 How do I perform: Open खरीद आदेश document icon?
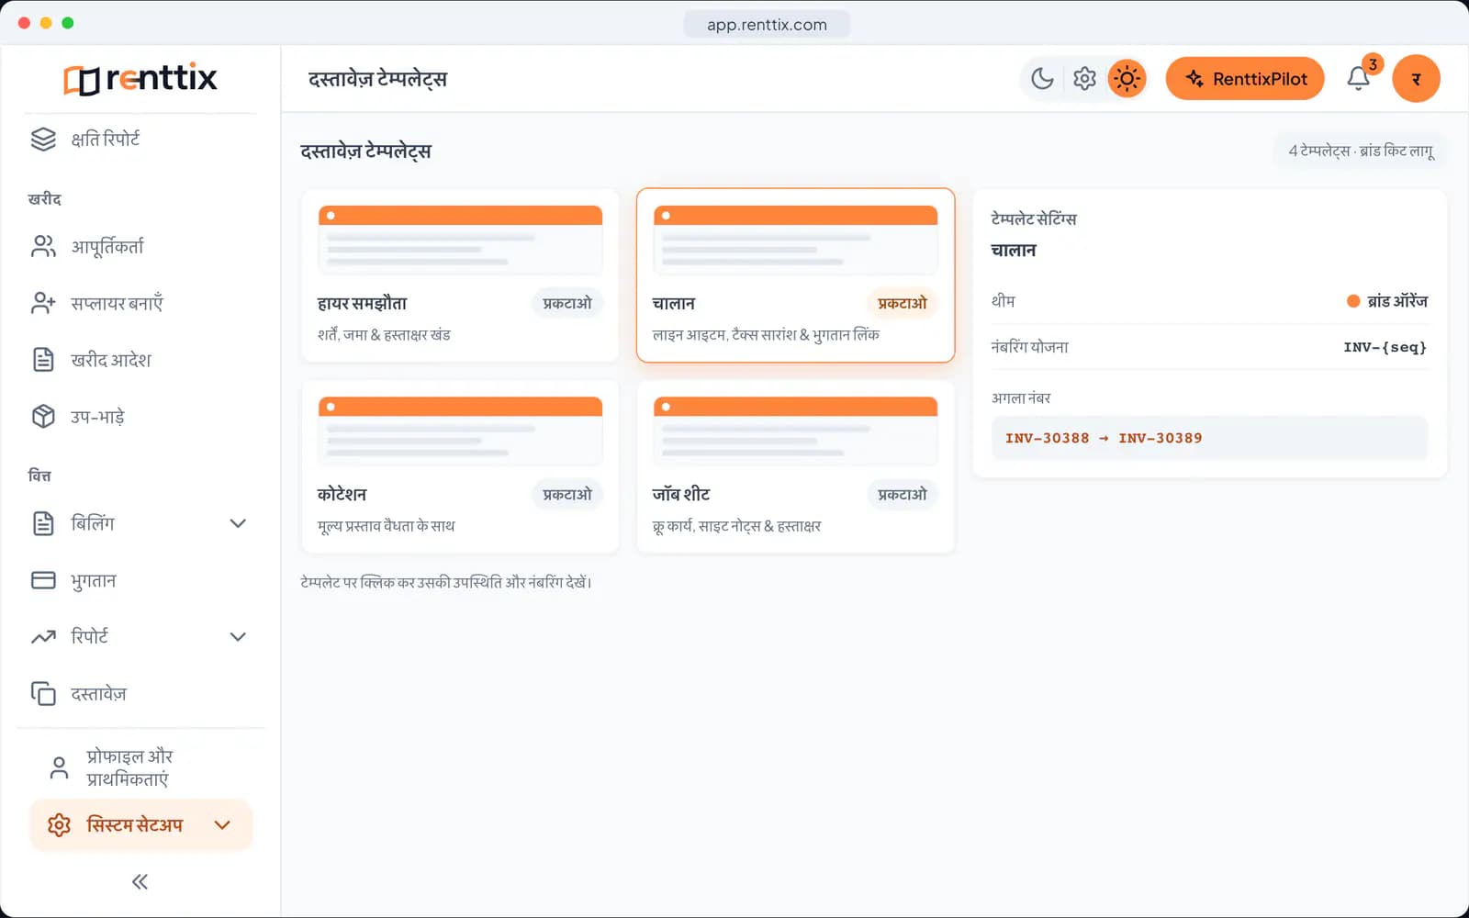(43, 360)
